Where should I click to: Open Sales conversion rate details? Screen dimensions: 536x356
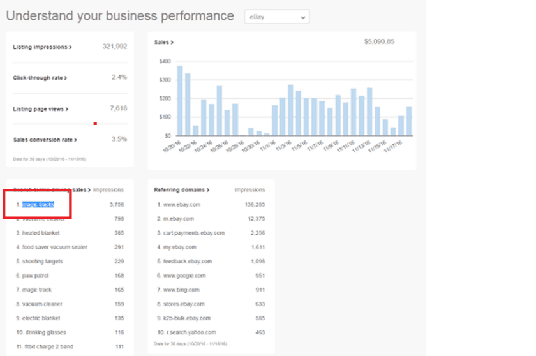pos(45,140)
